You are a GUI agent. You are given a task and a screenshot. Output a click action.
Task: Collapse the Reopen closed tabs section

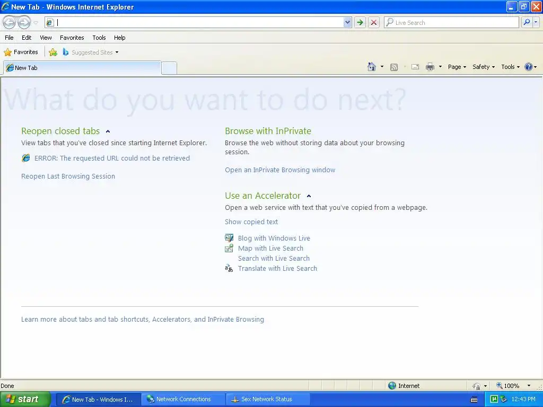click(108, 131)
